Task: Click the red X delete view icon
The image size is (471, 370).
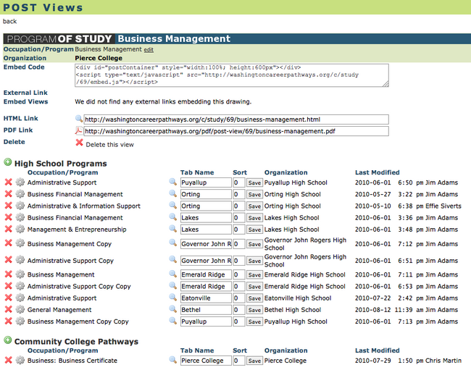Action: point(79,143)
